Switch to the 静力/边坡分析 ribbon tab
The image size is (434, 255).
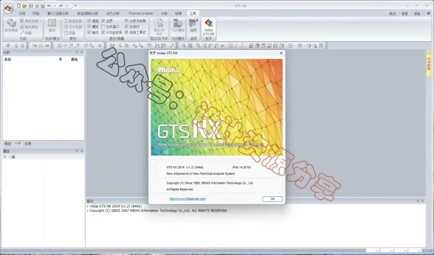(58, 13)
